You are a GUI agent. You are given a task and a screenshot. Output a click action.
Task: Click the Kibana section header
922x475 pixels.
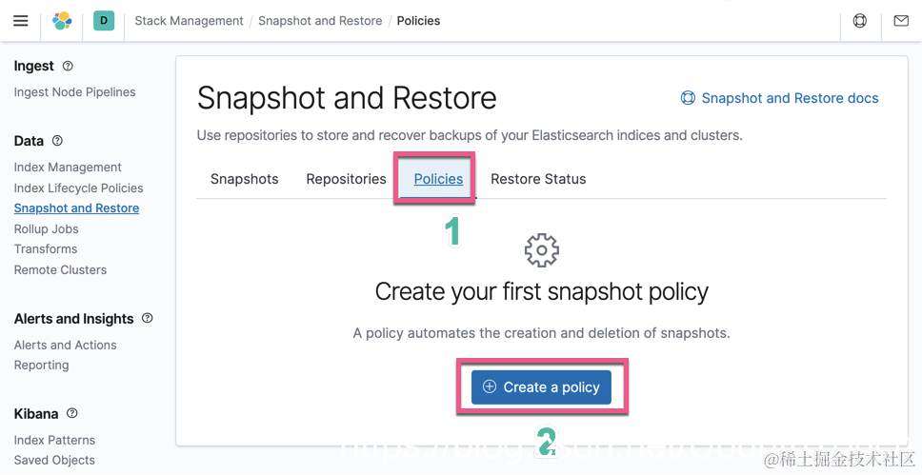click(36, 414)
